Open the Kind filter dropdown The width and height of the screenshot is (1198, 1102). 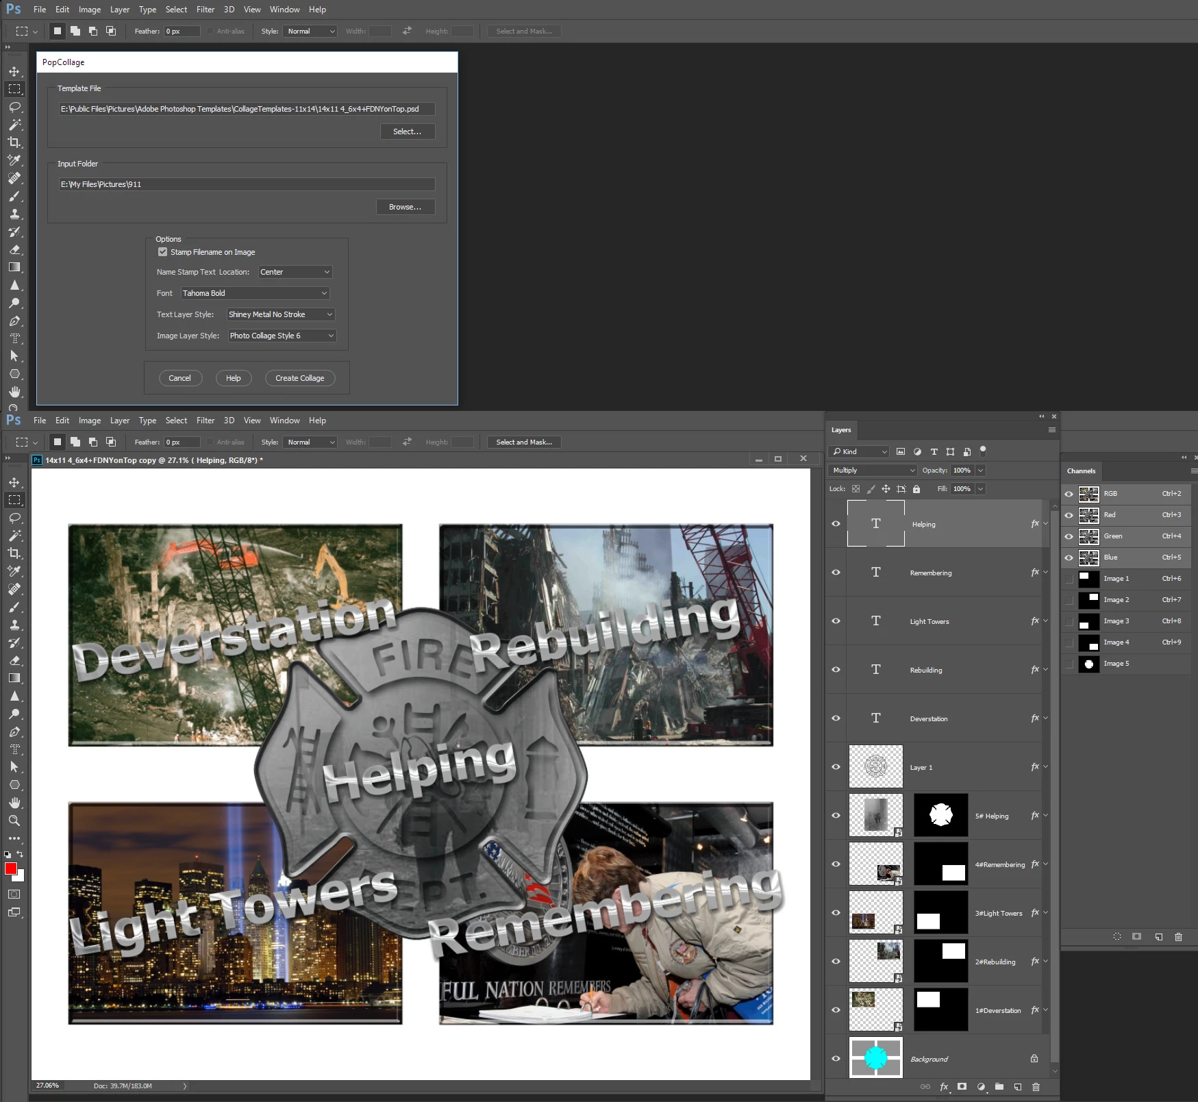coord(859,452)
